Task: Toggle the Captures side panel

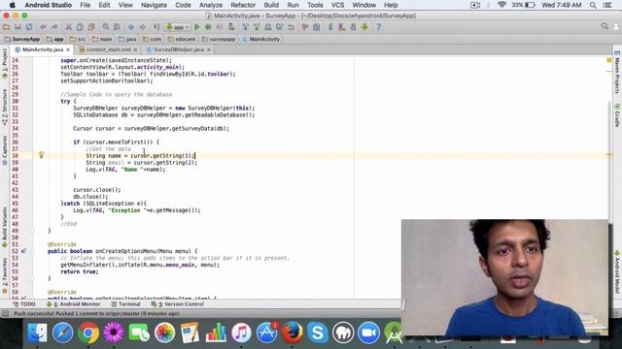Action: [5, 150]
